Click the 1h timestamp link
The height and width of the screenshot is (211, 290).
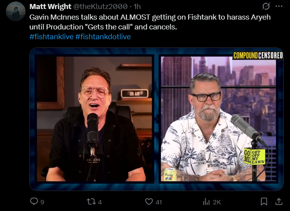137,7
